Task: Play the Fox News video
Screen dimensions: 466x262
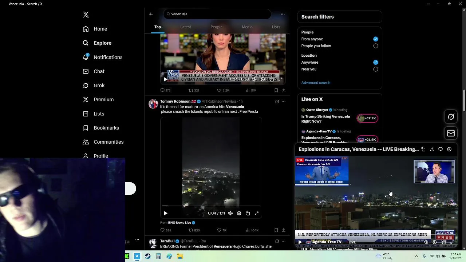Action: (166, 79)
